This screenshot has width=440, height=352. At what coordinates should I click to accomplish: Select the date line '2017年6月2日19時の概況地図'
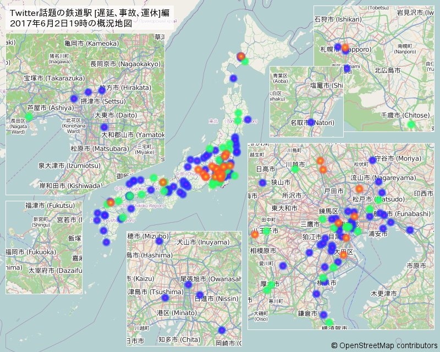pyautogui.click(x=71, y=23)
